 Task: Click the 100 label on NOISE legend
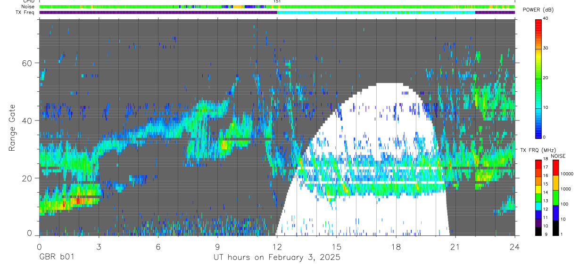[x=564, y=204]
